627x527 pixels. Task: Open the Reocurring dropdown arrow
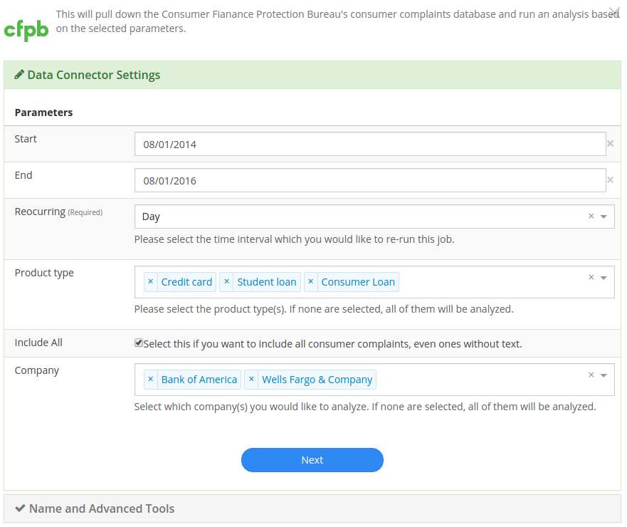[x=604, y=216]
